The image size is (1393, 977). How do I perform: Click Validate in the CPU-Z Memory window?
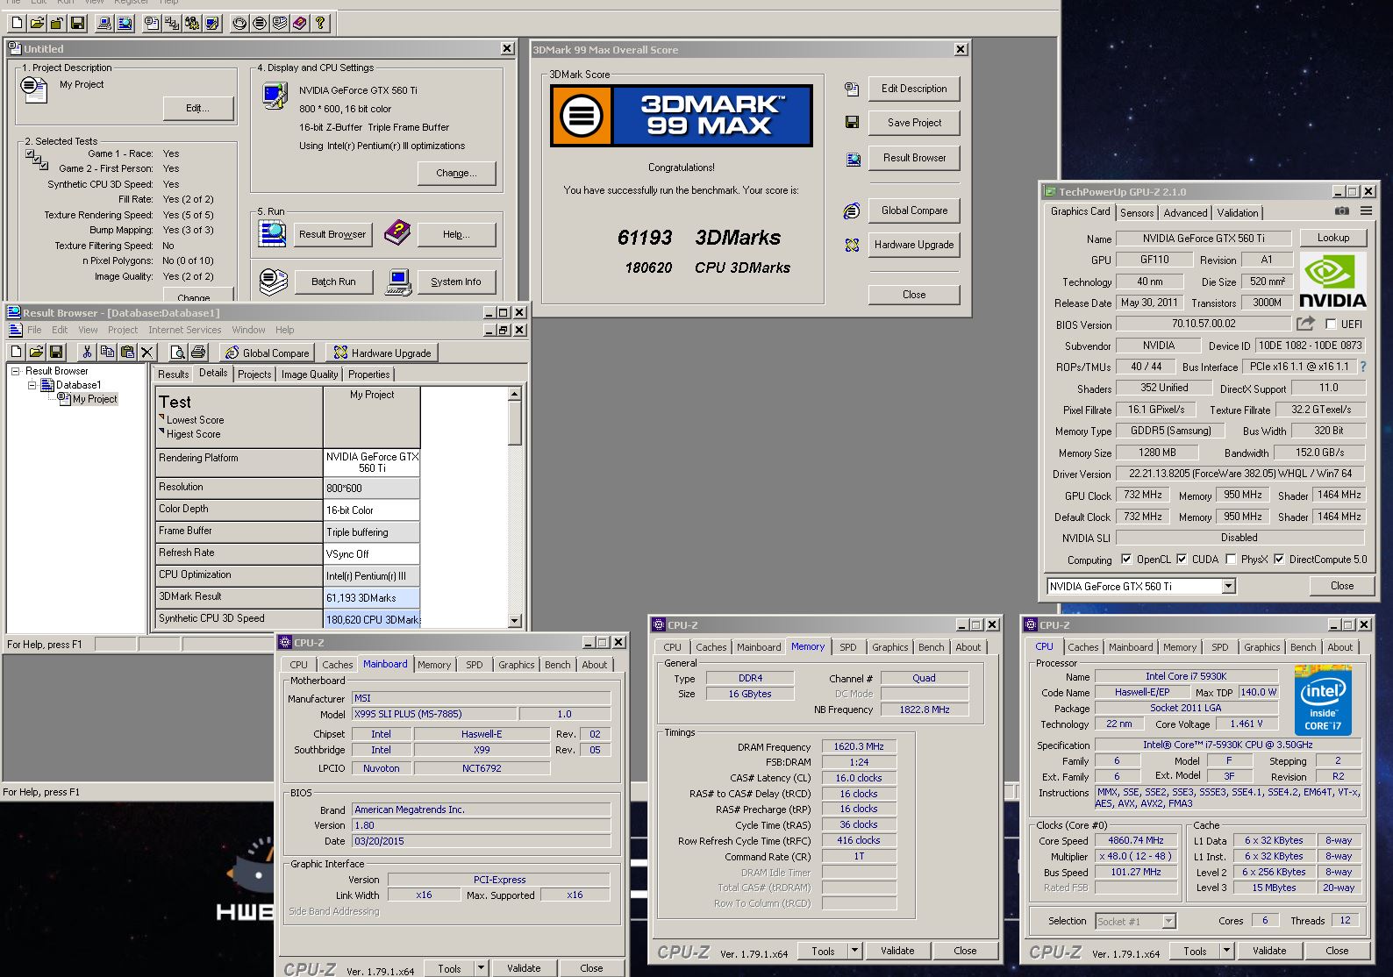[x=897, y=951]
